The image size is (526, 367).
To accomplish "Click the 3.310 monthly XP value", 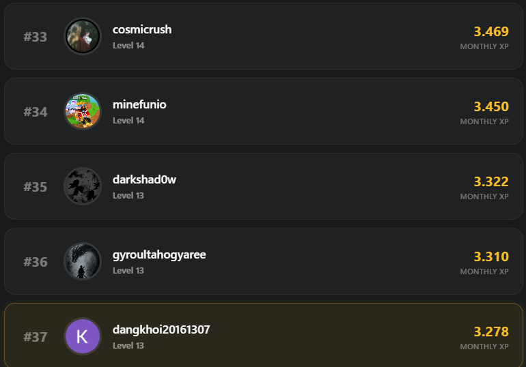I will tap(491, 256).
